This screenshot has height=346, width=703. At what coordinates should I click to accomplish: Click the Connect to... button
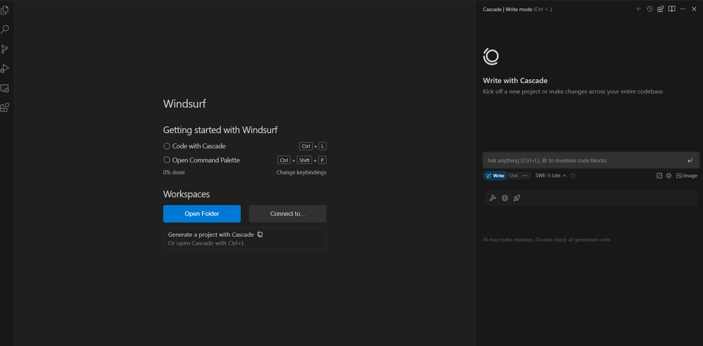pyautogui.click(x=288, y=214)
